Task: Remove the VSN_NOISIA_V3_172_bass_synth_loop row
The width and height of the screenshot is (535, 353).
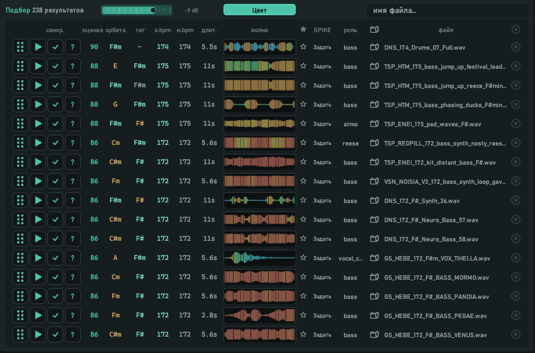Action: [x=516, y=181]
